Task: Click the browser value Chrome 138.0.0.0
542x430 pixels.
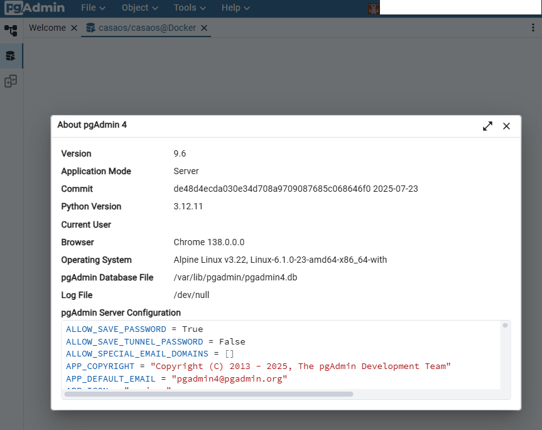Action: pos(209,242)
